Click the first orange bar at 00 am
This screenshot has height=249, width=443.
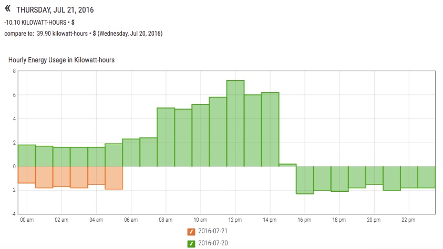26,175
